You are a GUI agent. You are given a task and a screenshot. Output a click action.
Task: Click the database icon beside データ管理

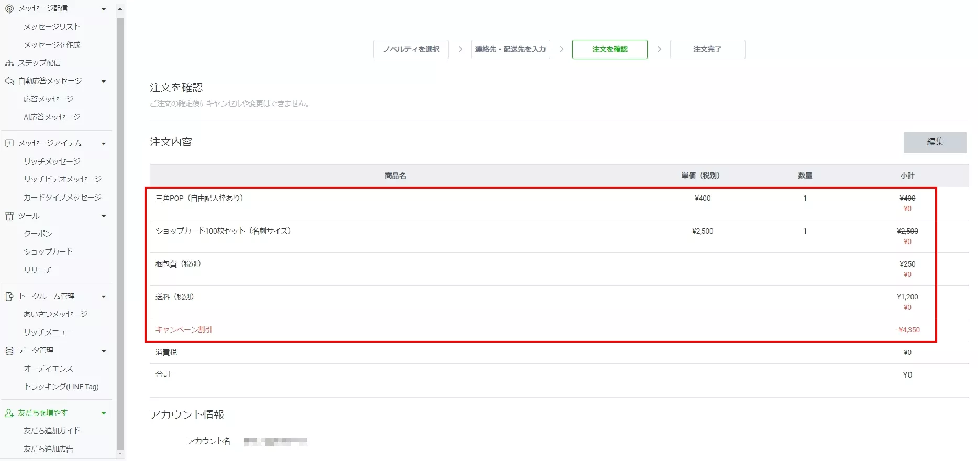9,351
